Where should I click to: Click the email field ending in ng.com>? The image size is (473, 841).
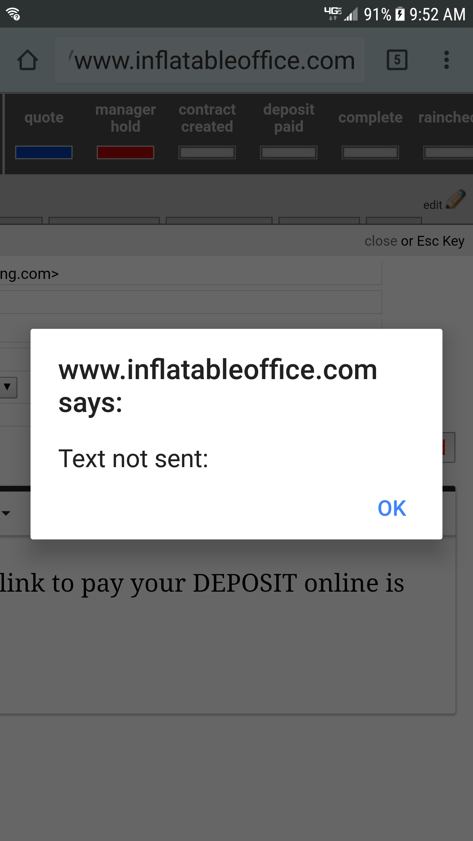[x=191, y=274]
